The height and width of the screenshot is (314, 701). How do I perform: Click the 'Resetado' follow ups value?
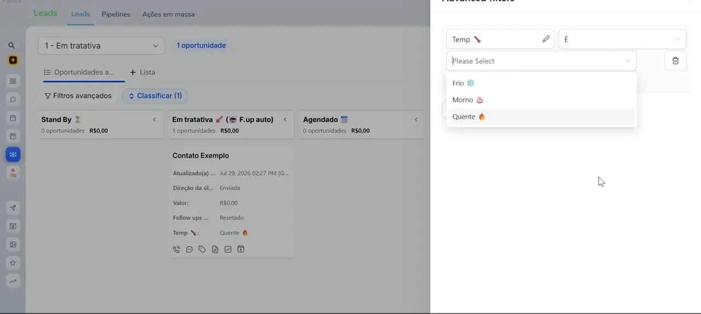coord(232,218)
